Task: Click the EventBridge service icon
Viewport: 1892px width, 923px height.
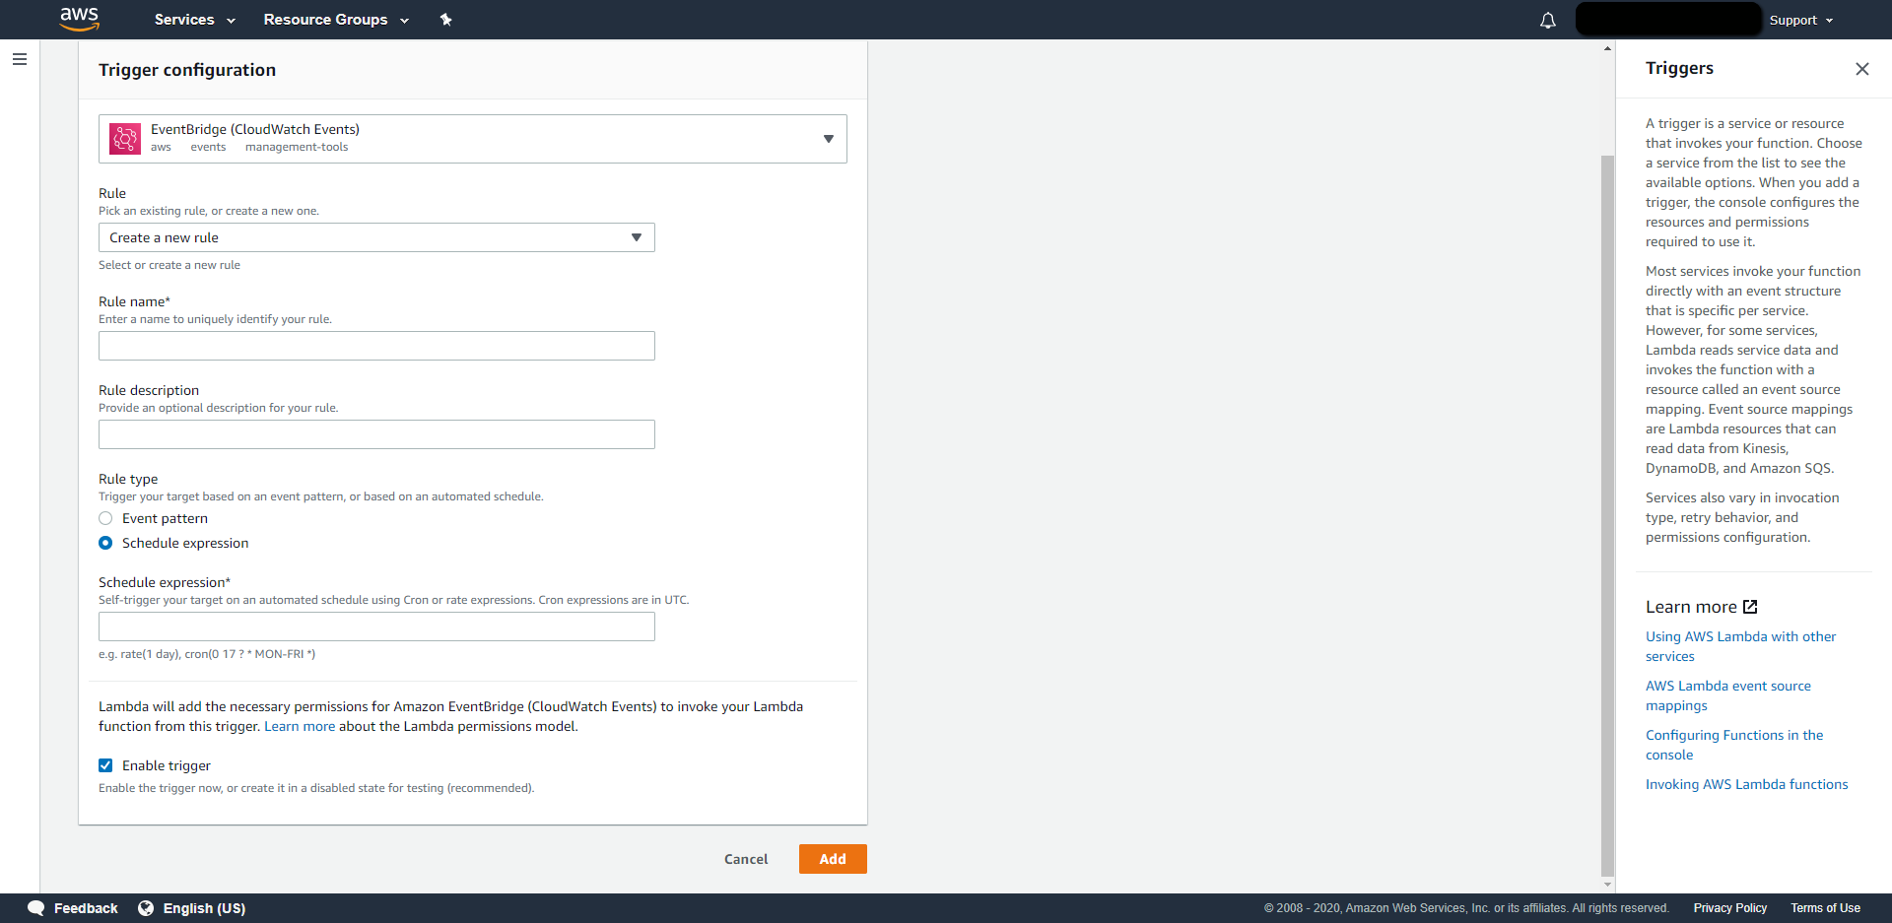Action: point(124,138)
